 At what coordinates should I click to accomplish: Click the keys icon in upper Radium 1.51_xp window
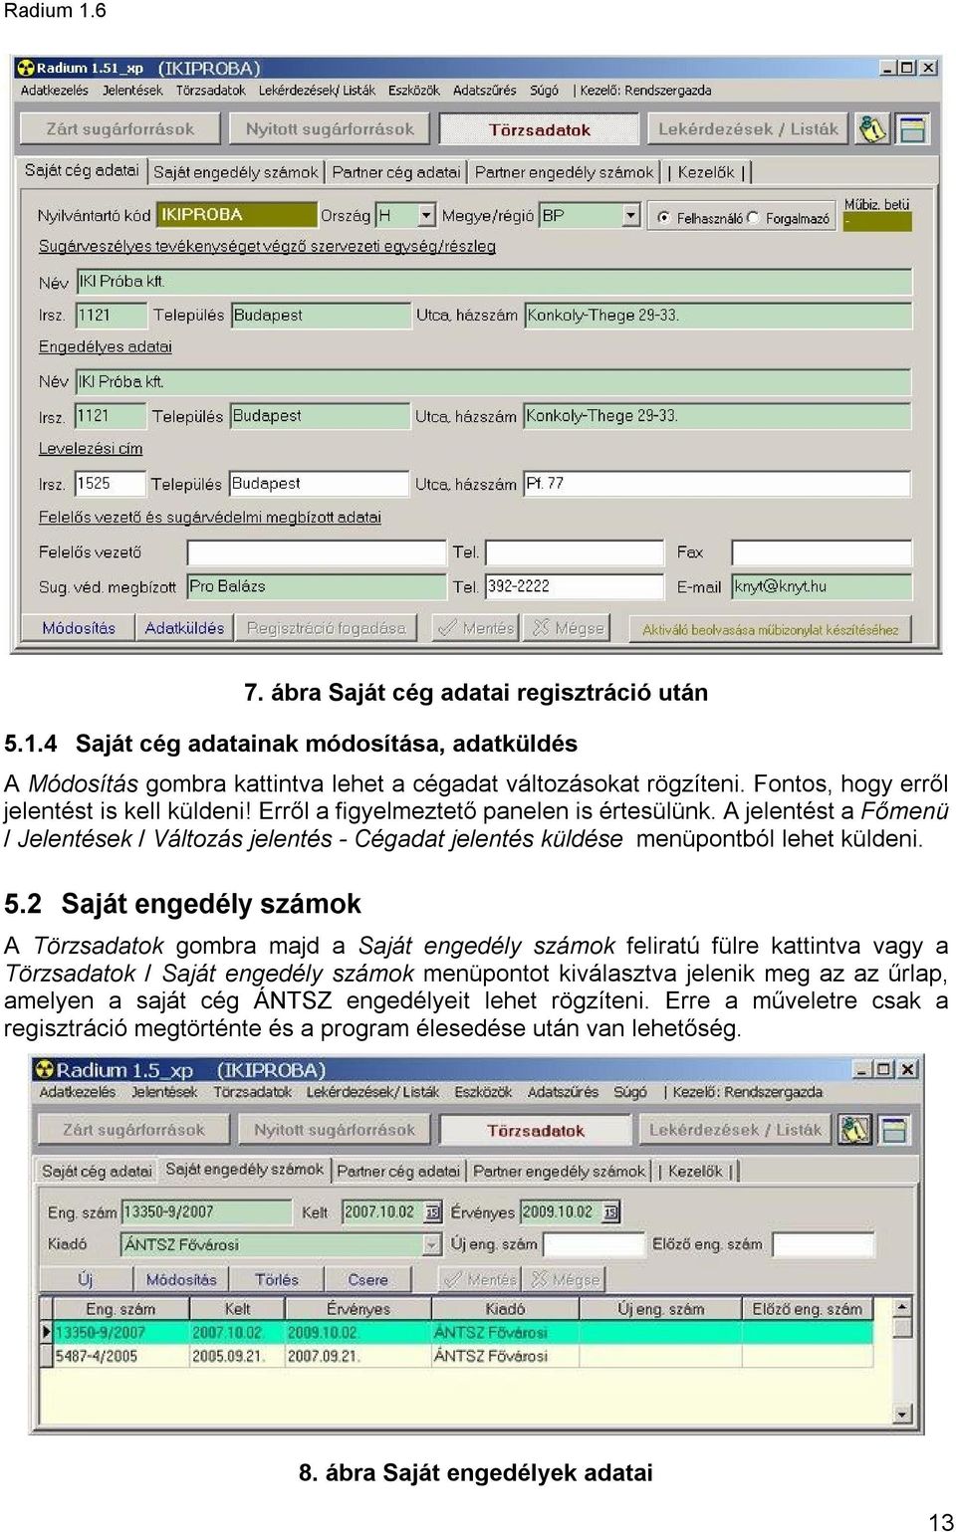point(872,129)
